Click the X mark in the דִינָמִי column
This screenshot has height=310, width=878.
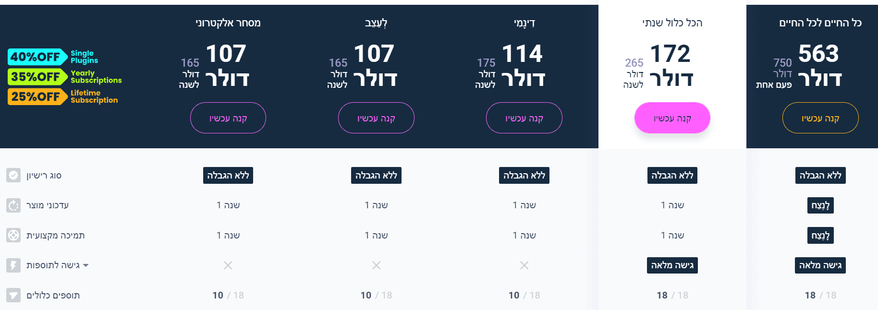[524, 265]
